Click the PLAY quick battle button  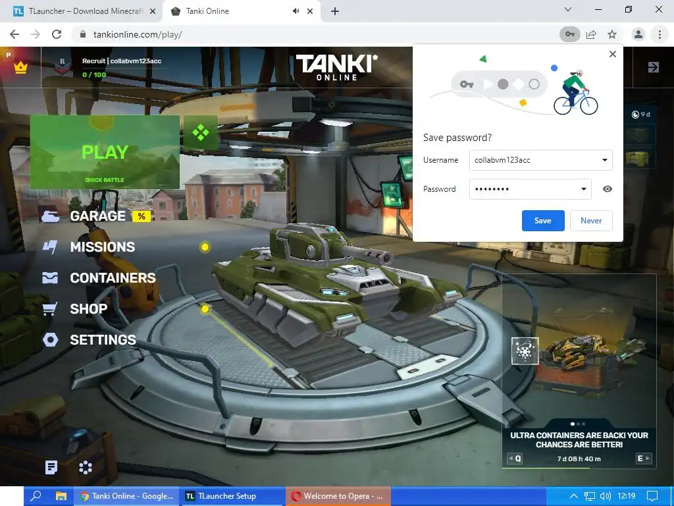pyautogui.click(x=105, y=152)
